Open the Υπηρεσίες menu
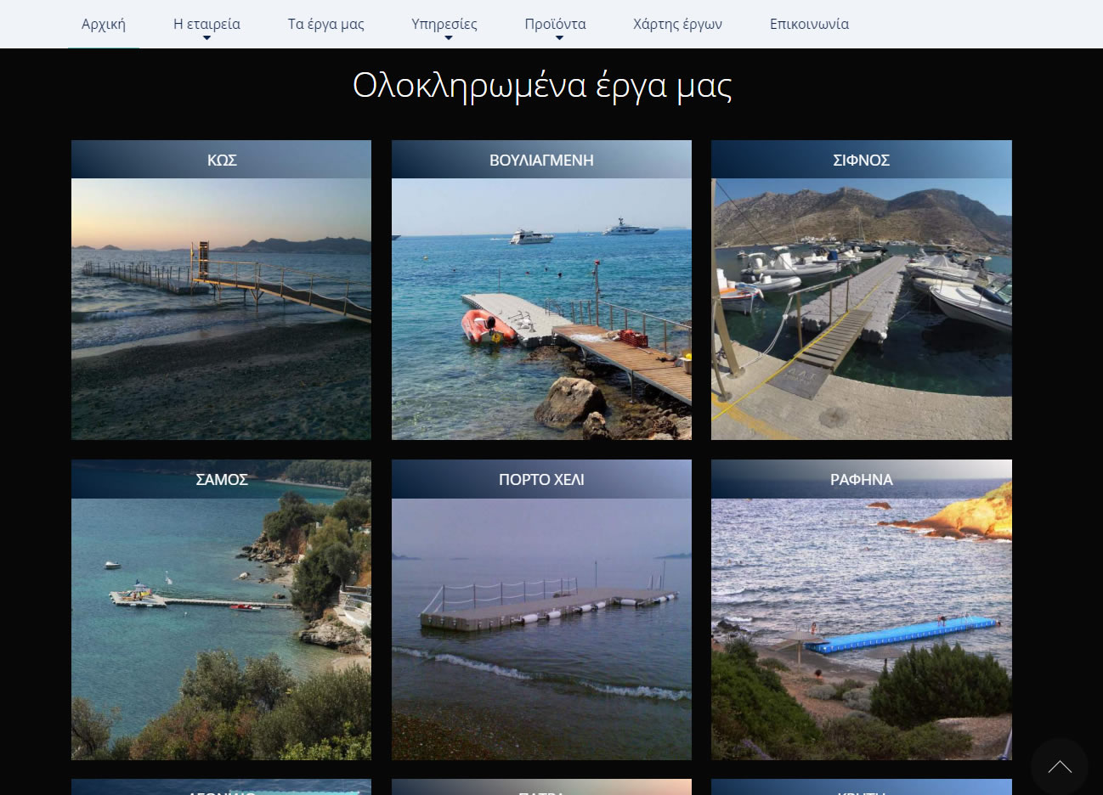 [444, 24]
